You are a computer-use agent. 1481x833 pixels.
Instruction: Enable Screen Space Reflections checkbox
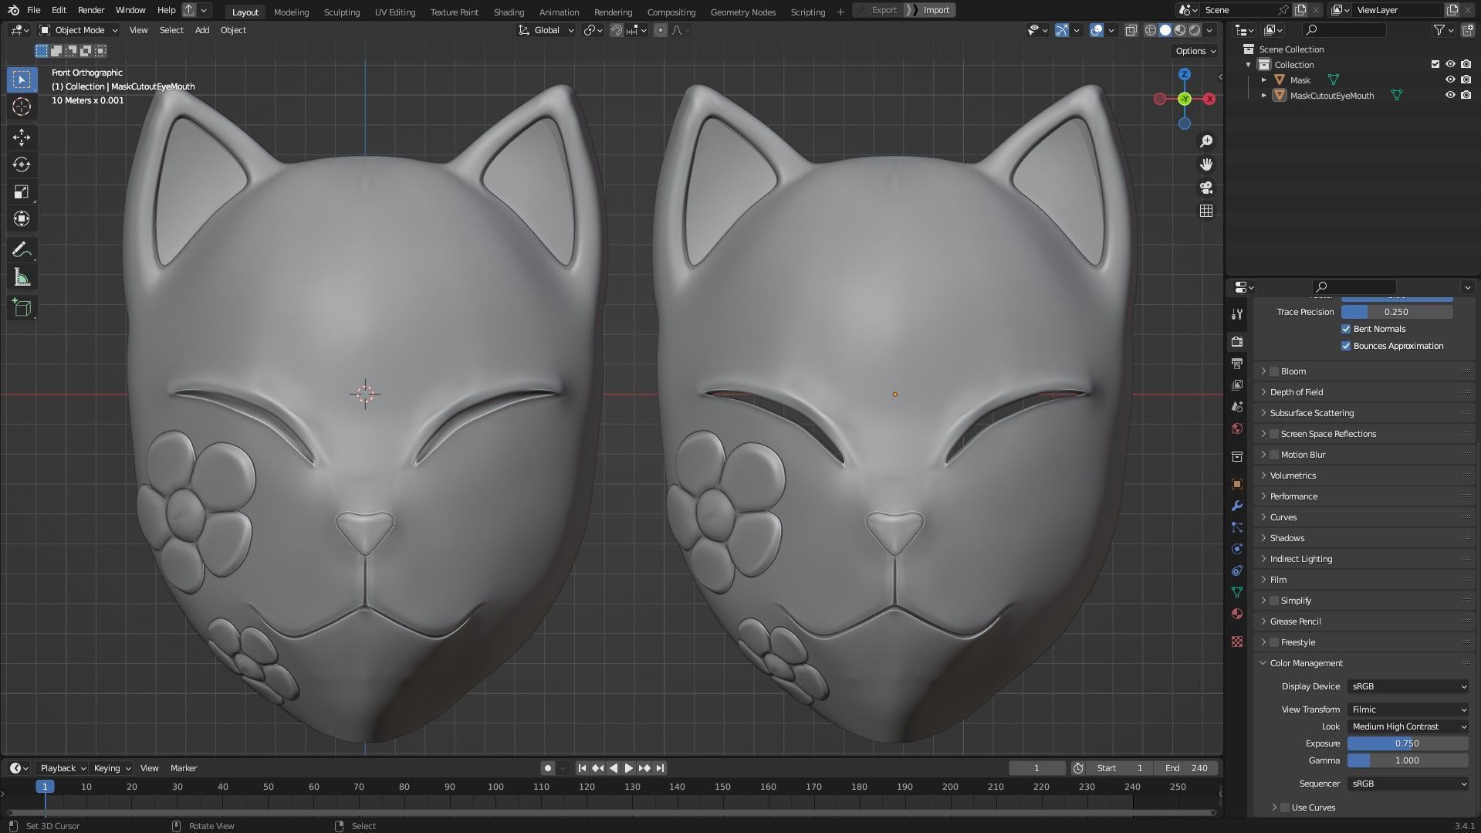tap(1274, 434)
